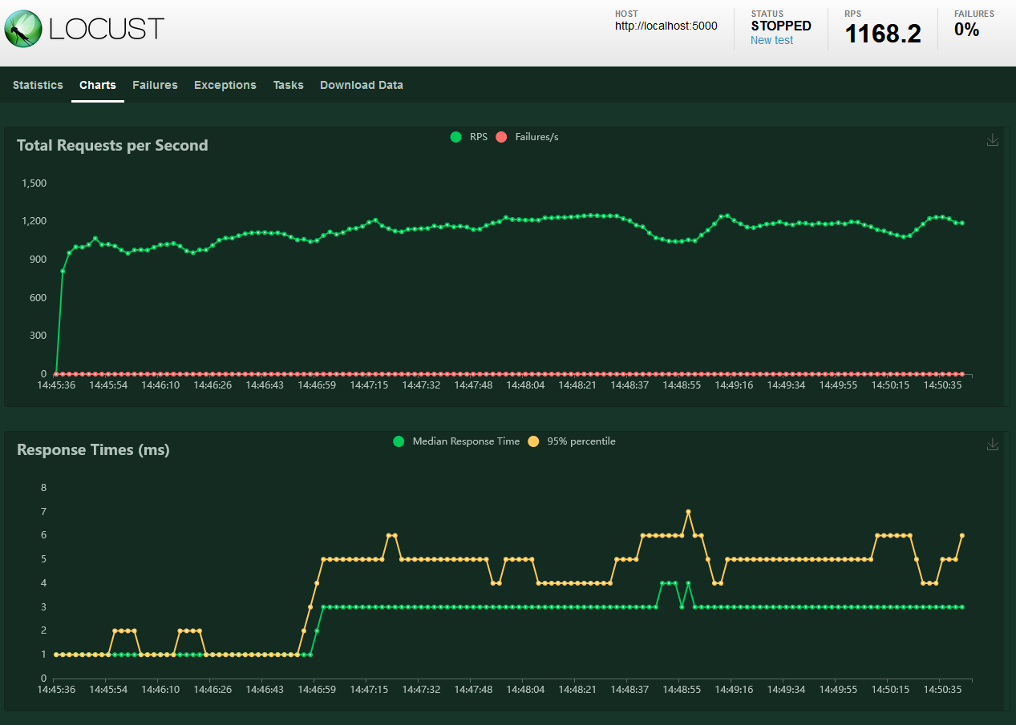The image size is (1016, 725).
Task: Click the yellow 95% percentile spike near 14:48:55
Action: point(688,511)
